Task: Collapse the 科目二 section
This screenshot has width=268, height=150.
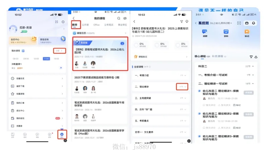Action: tap(253, 66)
